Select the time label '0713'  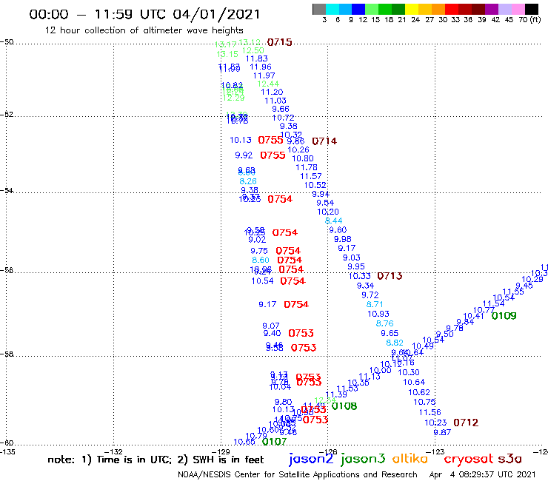click(390, 276)
